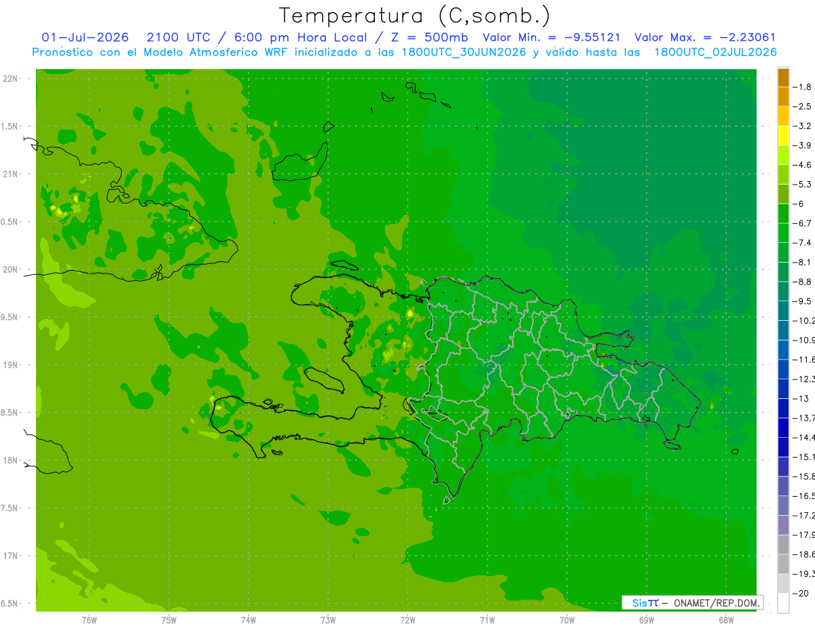Image resolution: width=815 pixels, height=629 pixels.
Task: Click the '72W' longitude label
Action: [x=407, y=620]
